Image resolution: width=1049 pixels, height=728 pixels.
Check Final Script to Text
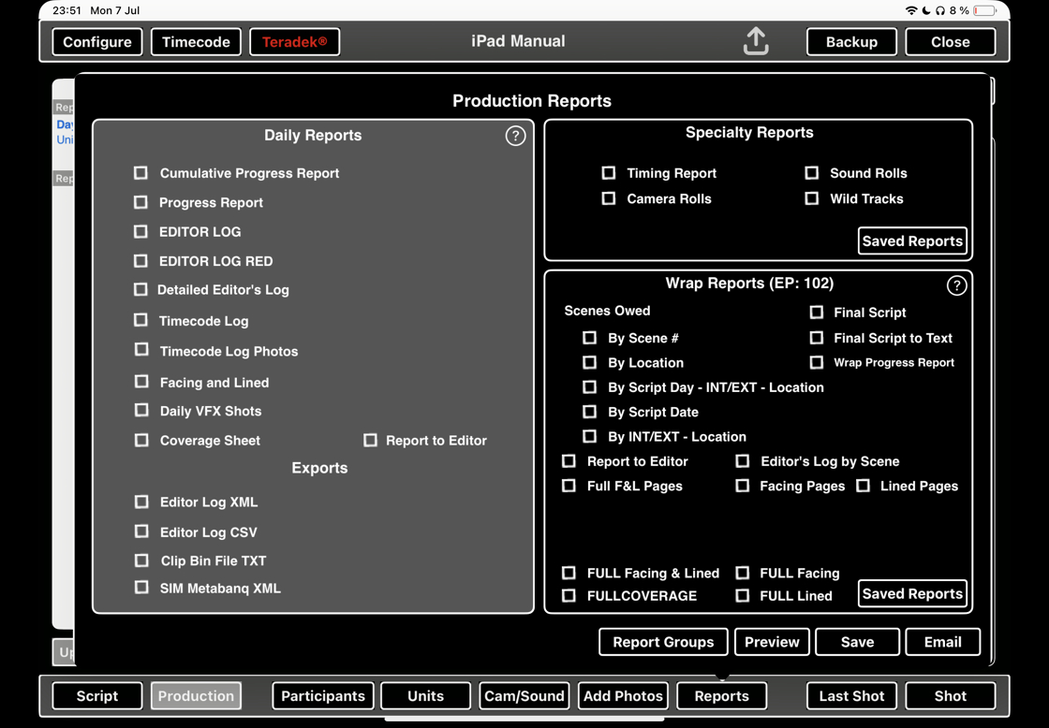816,338
